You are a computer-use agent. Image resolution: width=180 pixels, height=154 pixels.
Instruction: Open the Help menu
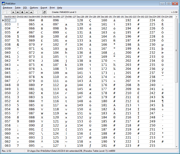click(x=60, y=8)
